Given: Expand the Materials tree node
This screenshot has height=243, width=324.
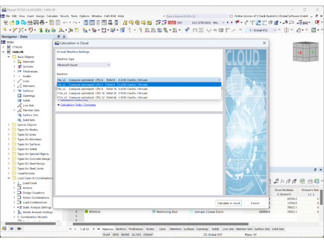Looking at the screenshot, I should pyautogui.click(x=14, y=61).
